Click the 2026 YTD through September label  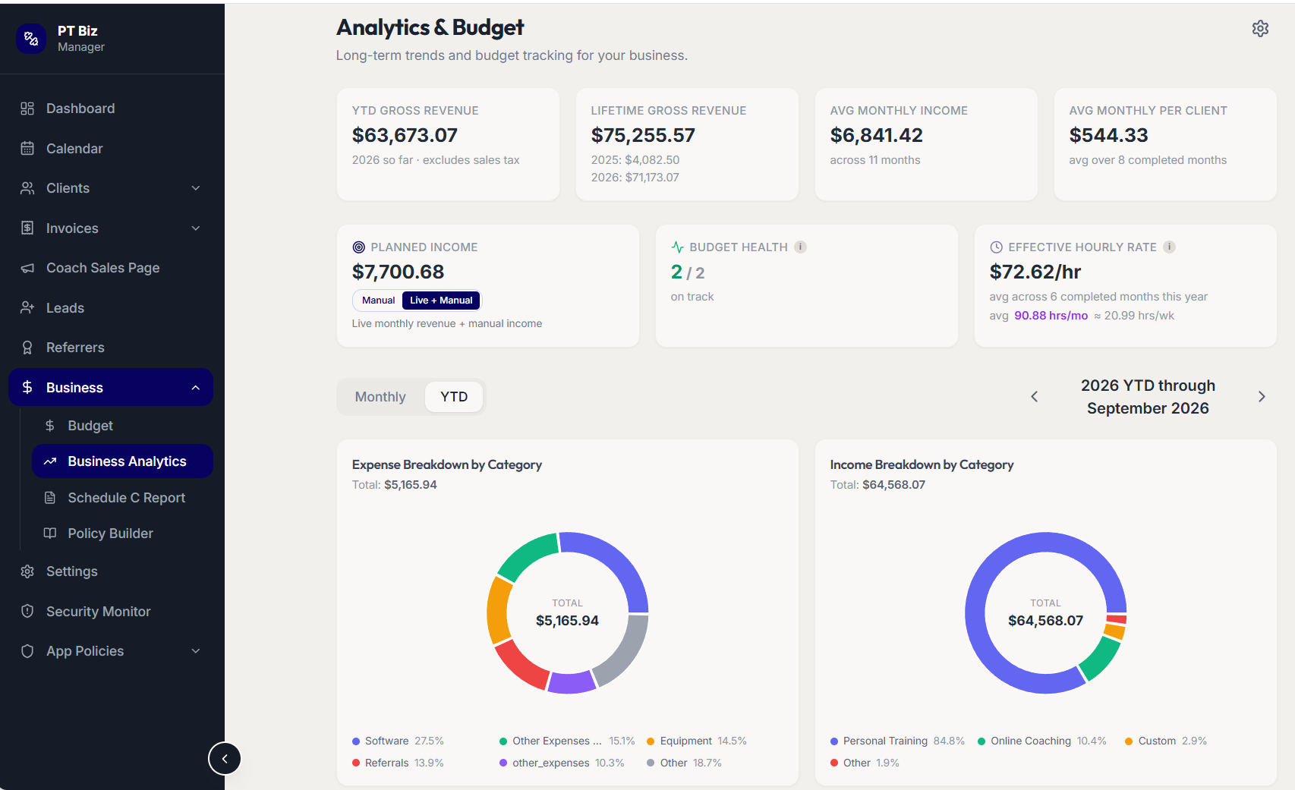(1148, 397)
